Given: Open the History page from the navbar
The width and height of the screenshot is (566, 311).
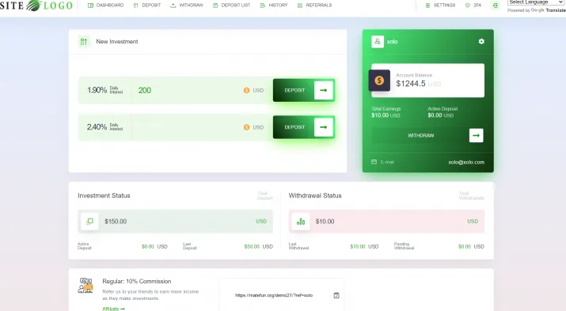Looking at the screenshot, I should pos(274,6).
